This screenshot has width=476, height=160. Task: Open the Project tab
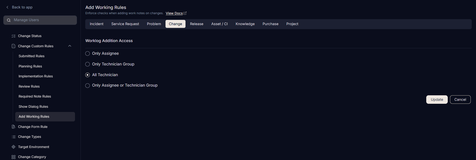coord(292,24)
